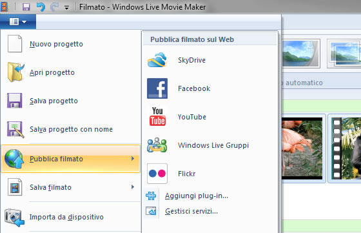This screenshot has height=233, width=361.
Task: Click the blank page icon for Nuovo progetto
Action: (15, 43)
